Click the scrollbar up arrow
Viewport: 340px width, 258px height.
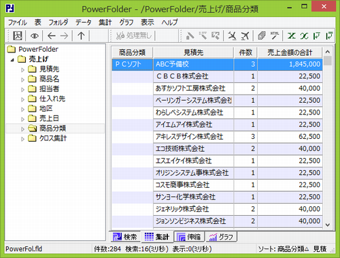327,52
